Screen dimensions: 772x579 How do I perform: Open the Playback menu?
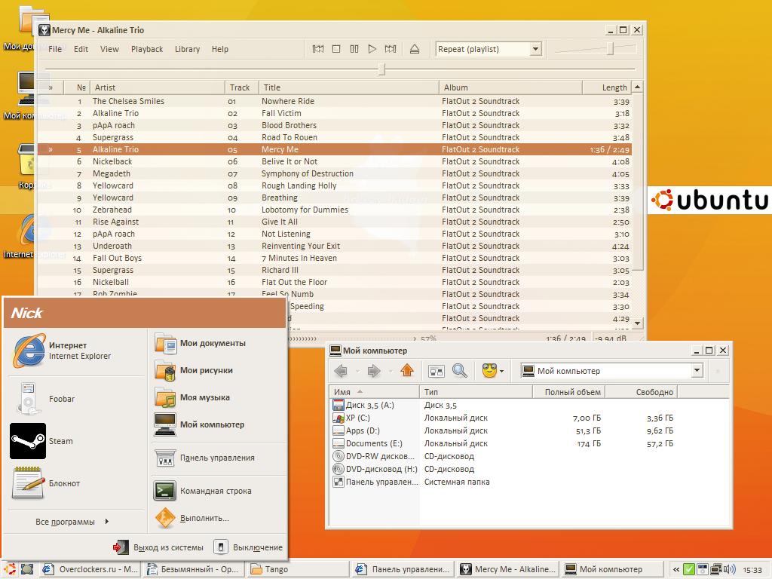(x=147, y=49)
